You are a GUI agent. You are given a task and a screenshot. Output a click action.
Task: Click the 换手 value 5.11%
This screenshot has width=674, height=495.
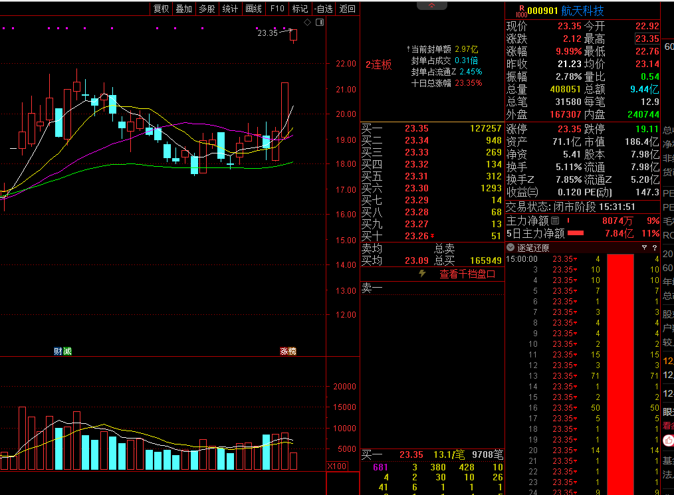point(569,167)
